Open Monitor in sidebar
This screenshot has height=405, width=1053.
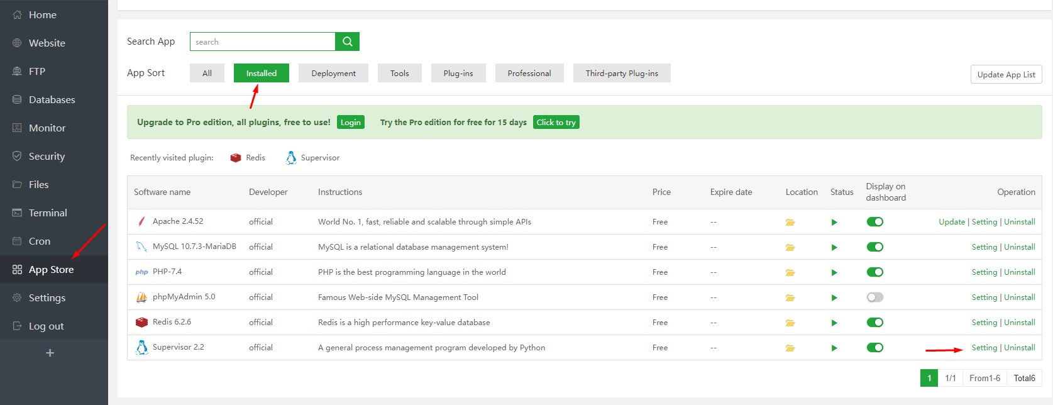click(x=54, y=128)
